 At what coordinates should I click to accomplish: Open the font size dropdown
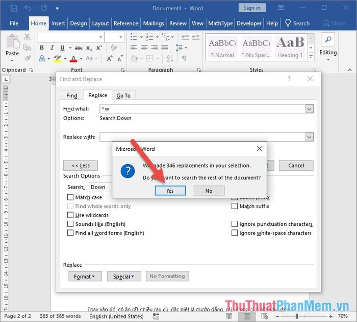pos(121,37)
